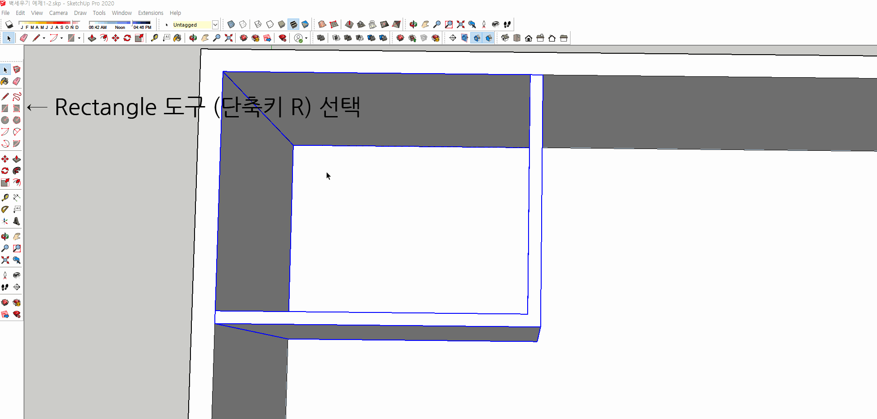Open the Extensions menu
The height and width of the screenshot is (419, 877).
coord(150,13)
